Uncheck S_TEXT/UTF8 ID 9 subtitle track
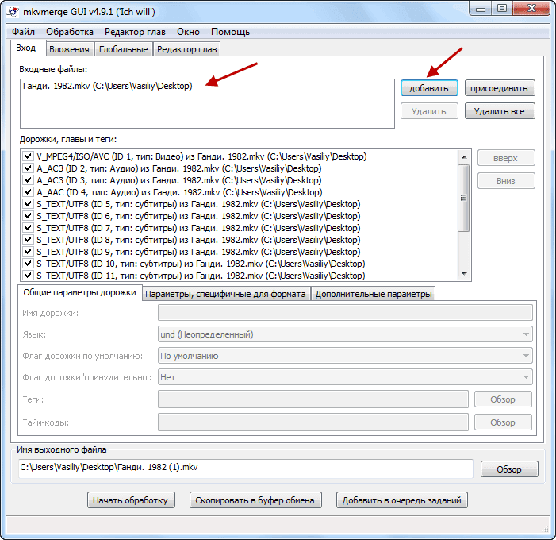 coord(28,252)
